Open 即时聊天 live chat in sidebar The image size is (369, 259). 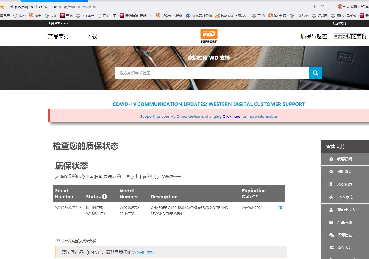click(345, 172)
